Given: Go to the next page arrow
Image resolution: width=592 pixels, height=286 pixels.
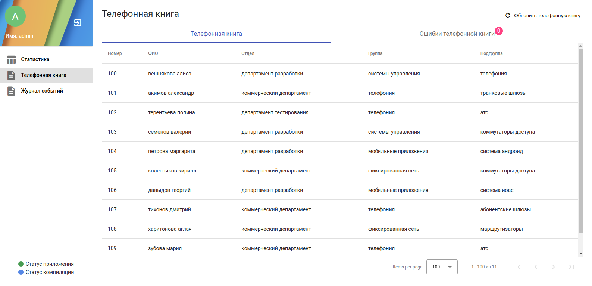Looking at the screenshot, I should [553, 267].
